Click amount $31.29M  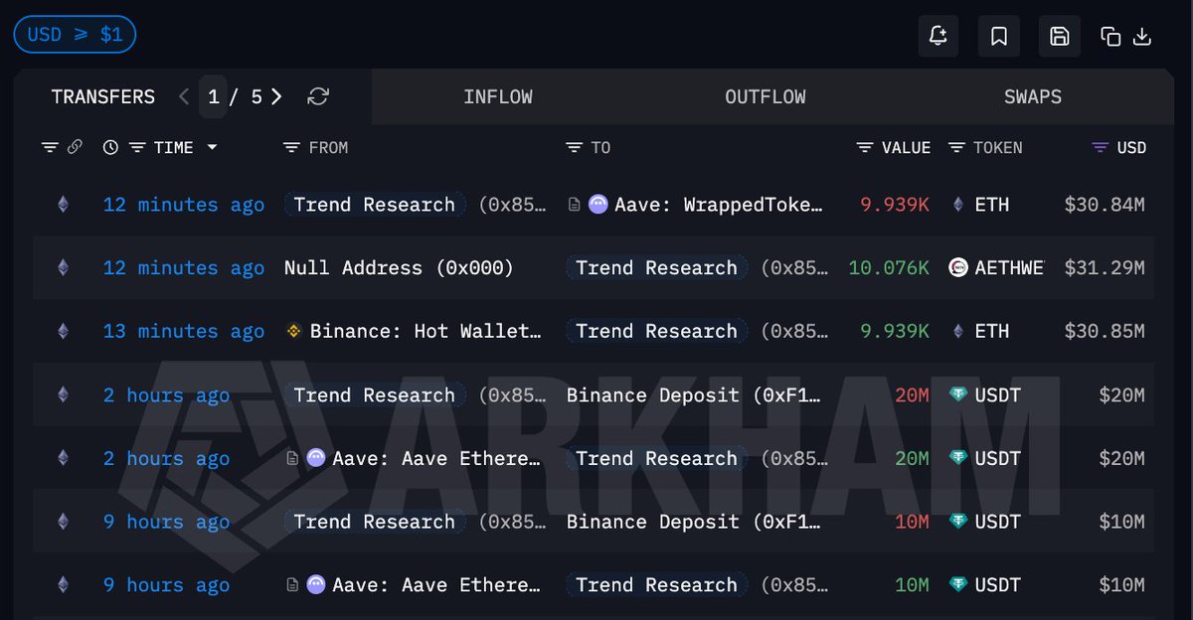click(1105, 267)
